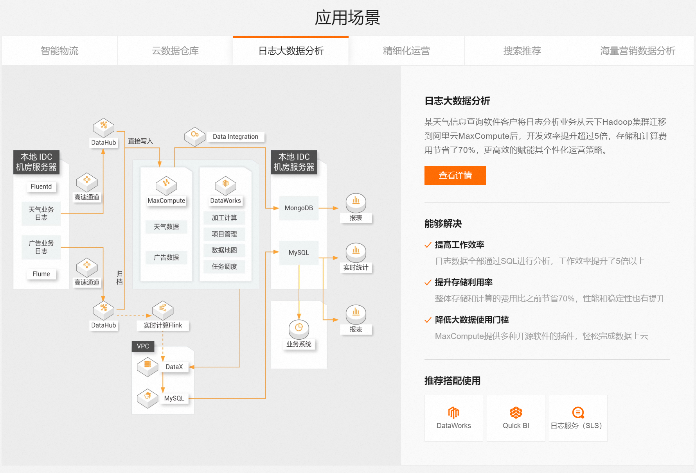Click the 项目管理 item under DataWorks
This screenshot has width=696, height=473.
224,234
